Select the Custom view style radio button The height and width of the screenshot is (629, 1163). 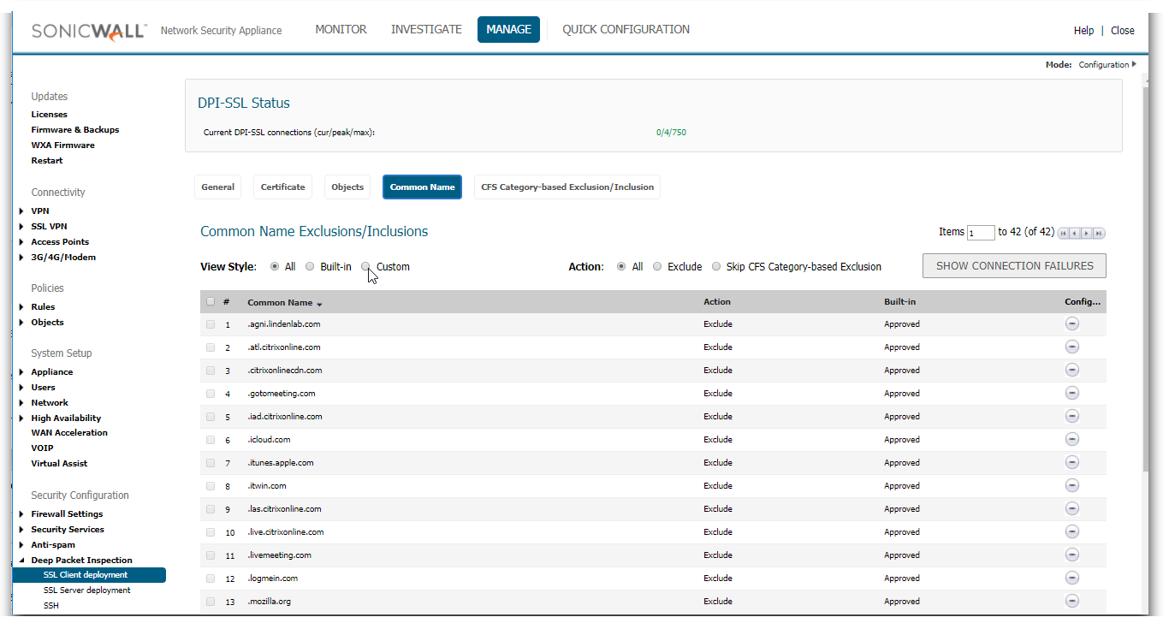[x=366, y=266]
